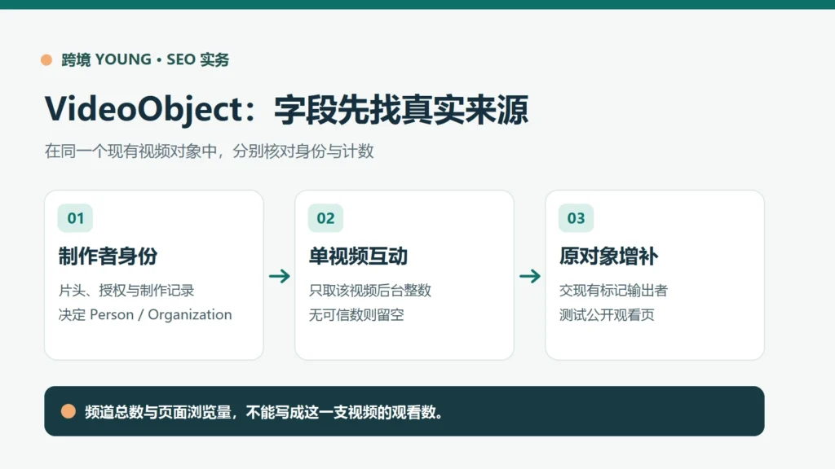The height and width of the screenshot is (469, 835).
Task: Click the banner note "频道总数与页面浏览量，不能写成这一支视频的观看数。"
Action: [x=264, y=412]
